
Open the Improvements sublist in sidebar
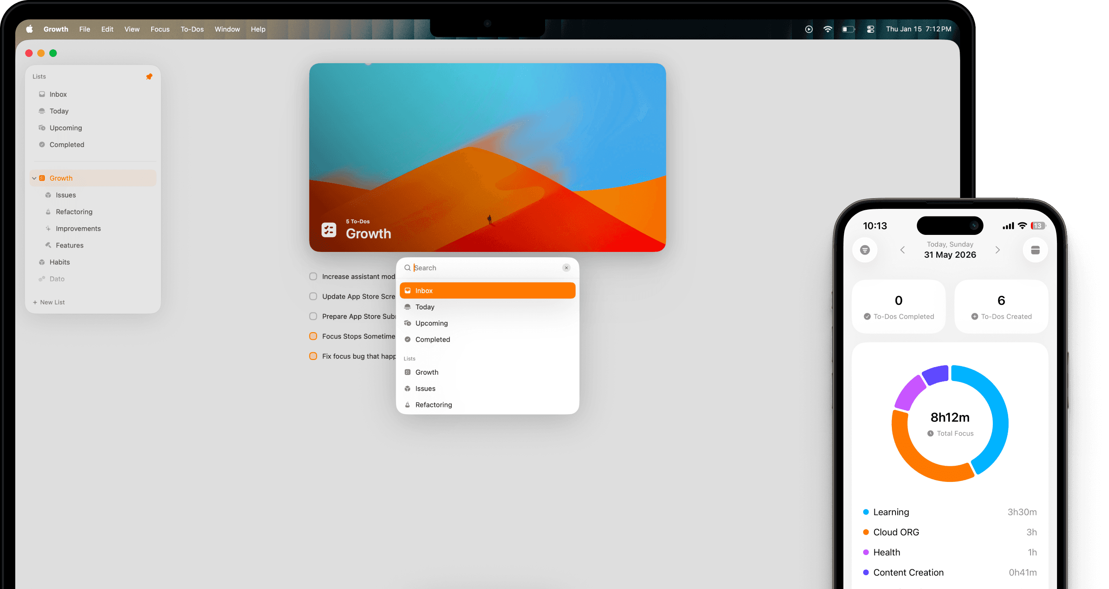point(93,229)
